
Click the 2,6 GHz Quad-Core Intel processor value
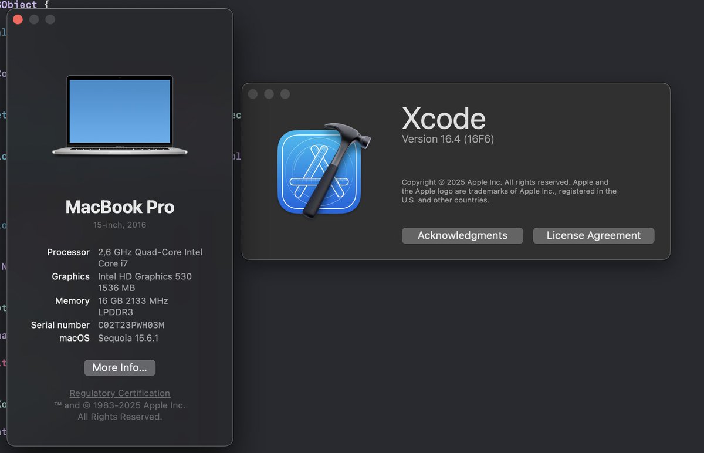click(x=150, y=258)
